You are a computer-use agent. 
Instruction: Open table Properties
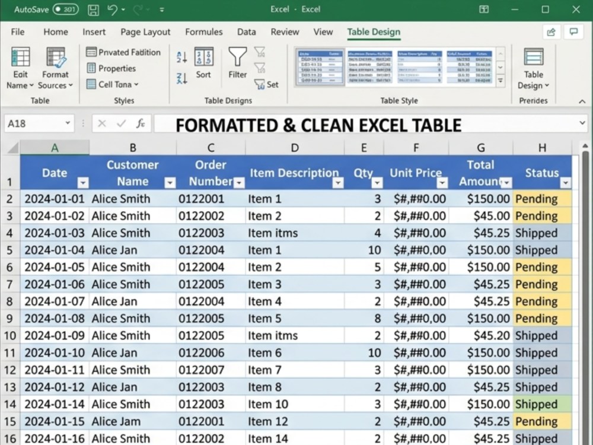(x=111, y=68)
